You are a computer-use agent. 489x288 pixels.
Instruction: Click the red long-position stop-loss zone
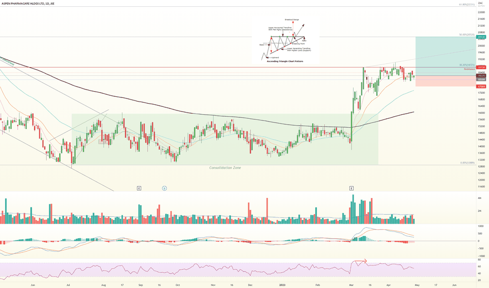[x=445, y=81]
